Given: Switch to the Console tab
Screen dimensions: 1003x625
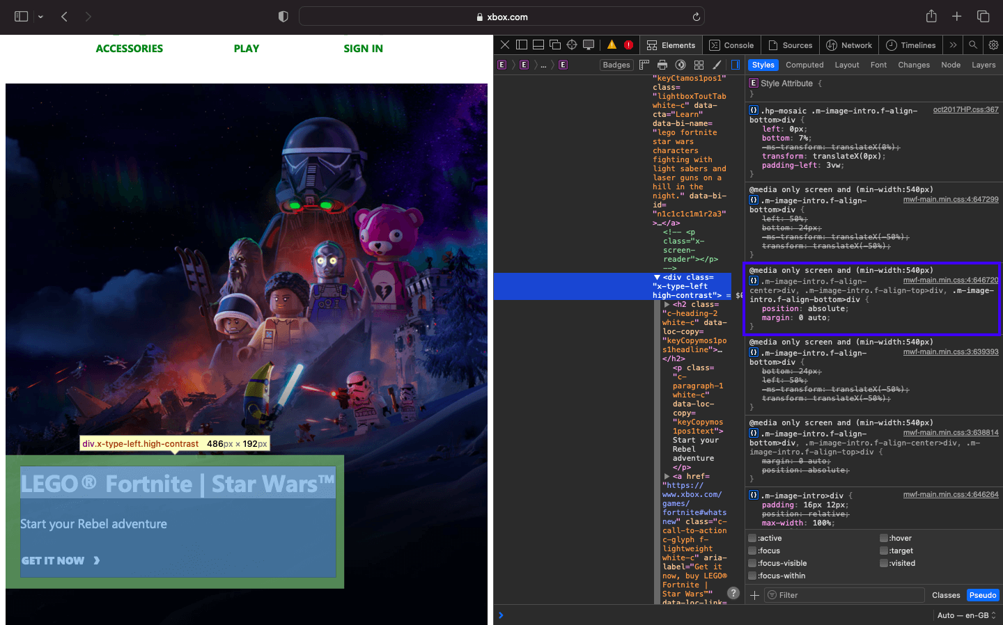Looking at the screenshot, I should 731,45.
